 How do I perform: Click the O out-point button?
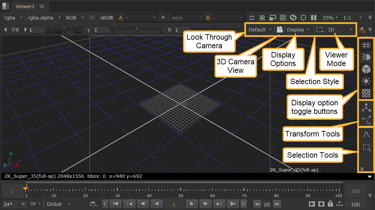pos(244,204)
